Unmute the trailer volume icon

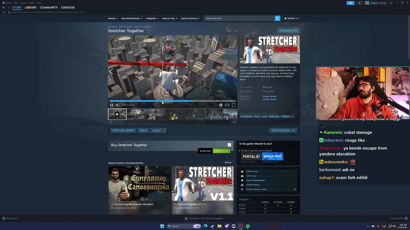[117, 105]
